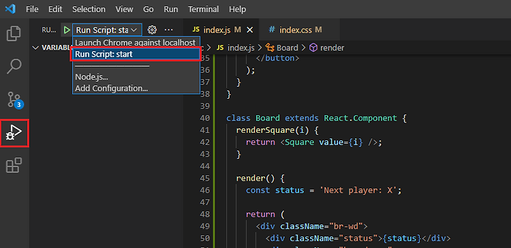The width and height of the screenshot is (511, 248).
Task: Open the Selection menu
Action: pos(89,9)
